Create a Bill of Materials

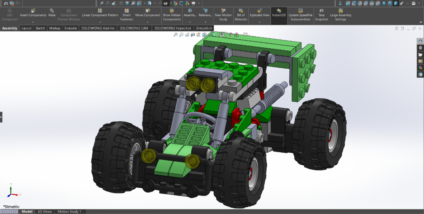click(x=241, y=15)
